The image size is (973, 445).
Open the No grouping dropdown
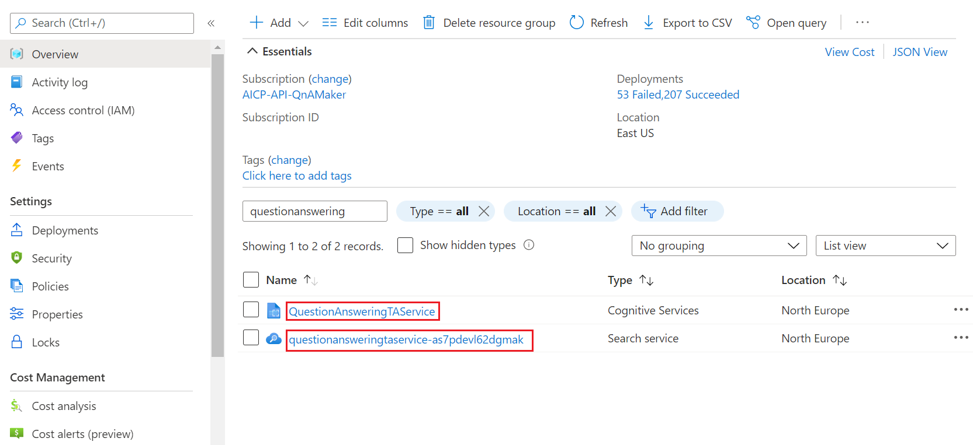(x=719, y=246)
